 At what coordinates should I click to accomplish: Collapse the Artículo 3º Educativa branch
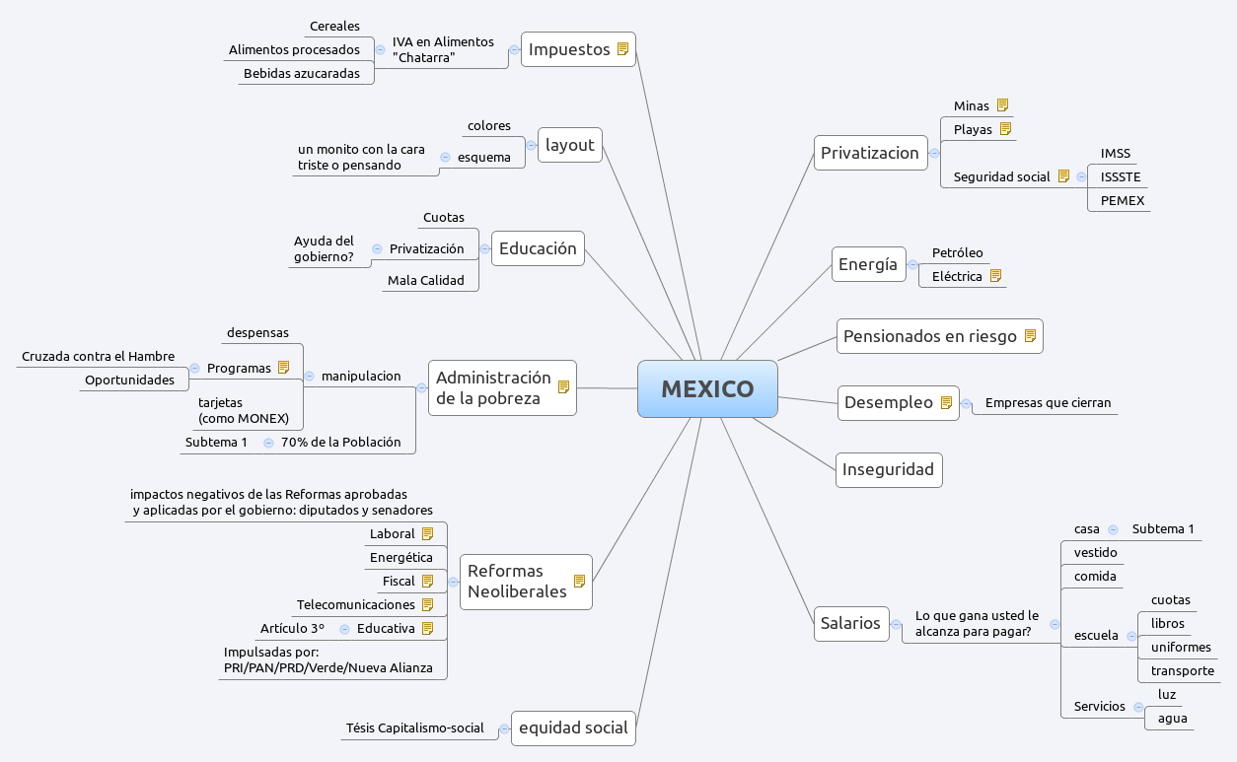point(343,627)
